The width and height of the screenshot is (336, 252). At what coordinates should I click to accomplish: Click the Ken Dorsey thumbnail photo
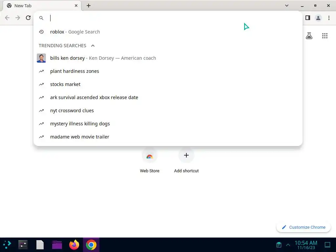coord(41,58)
